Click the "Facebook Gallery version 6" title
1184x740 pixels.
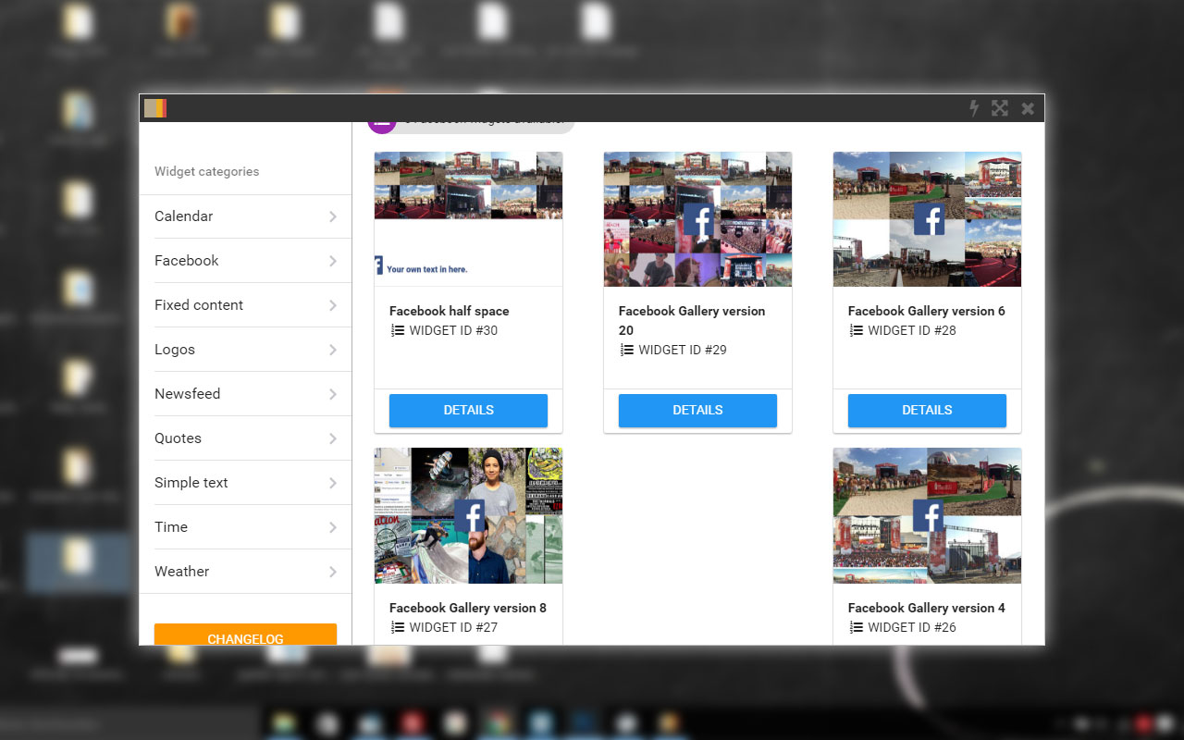coord(927,311)
